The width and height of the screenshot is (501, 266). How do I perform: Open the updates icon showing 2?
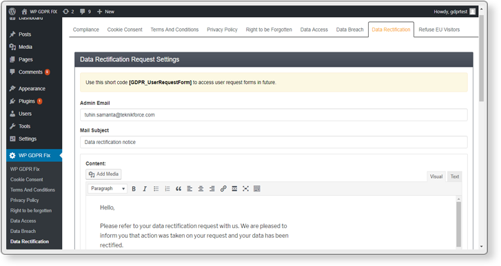66,12
